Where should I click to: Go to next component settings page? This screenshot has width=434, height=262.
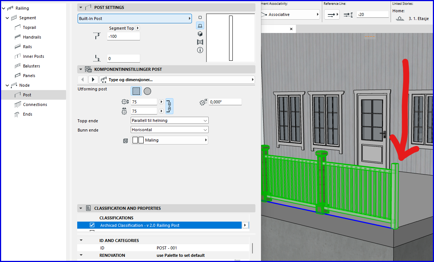[93, 80]
